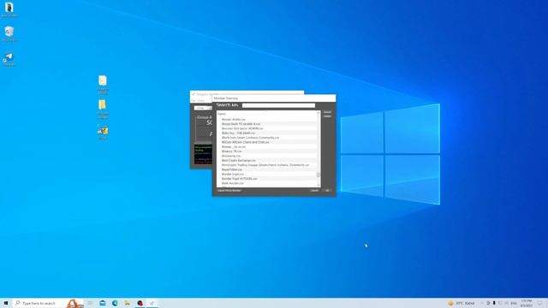Click the Cancel button in Member Overview
Viewport: 548px width, 308px height.
tap(314, 191)
